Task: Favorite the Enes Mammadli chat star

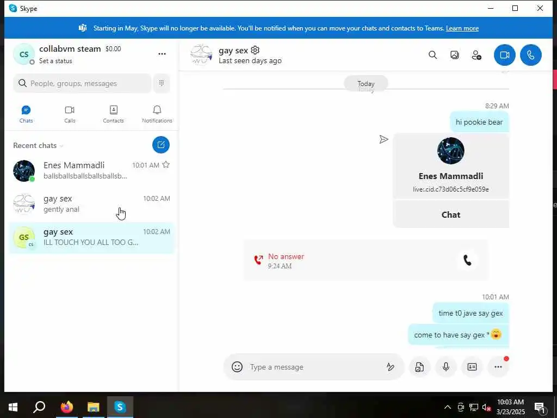Action: click(x=166, y=164)
